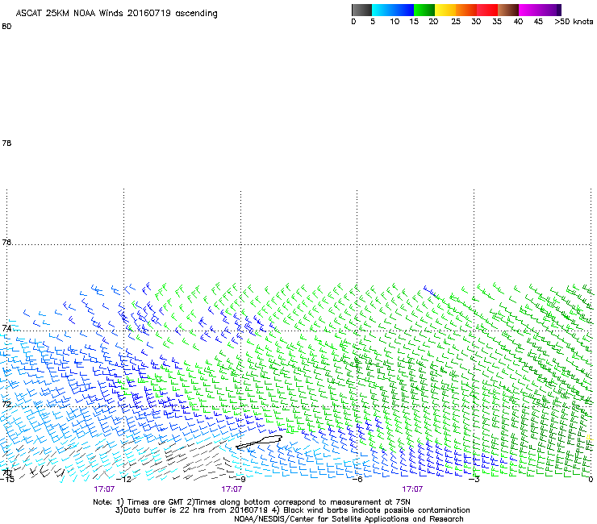Select the orange 25-30 knots legend segment

click(x=466, y=10)
